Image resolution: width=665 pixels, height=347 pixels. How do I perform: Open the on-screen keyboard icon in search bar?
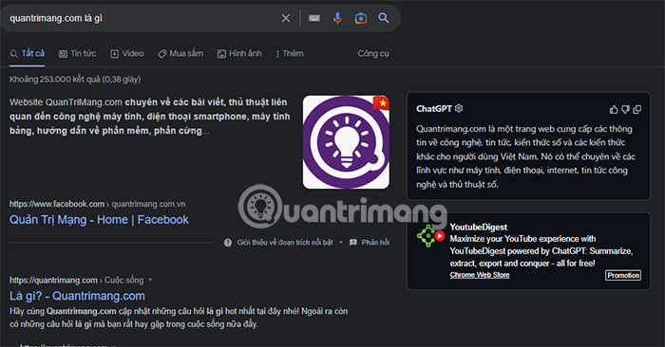coord(314,18)
